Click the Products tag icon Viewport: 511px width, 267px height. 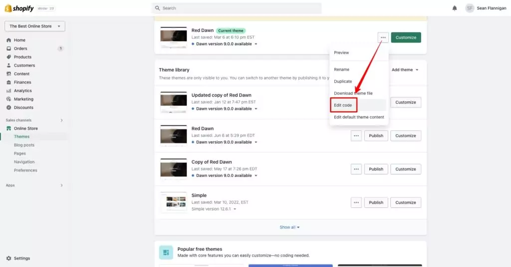pos(9,57)
